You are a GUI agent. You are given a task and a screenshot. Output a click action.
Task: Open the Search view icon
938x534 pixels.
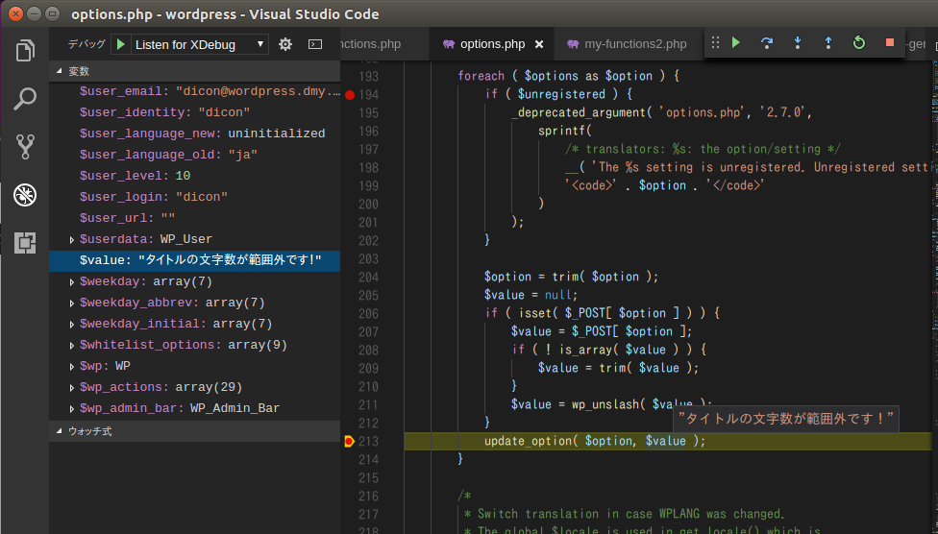coord(25,98)
